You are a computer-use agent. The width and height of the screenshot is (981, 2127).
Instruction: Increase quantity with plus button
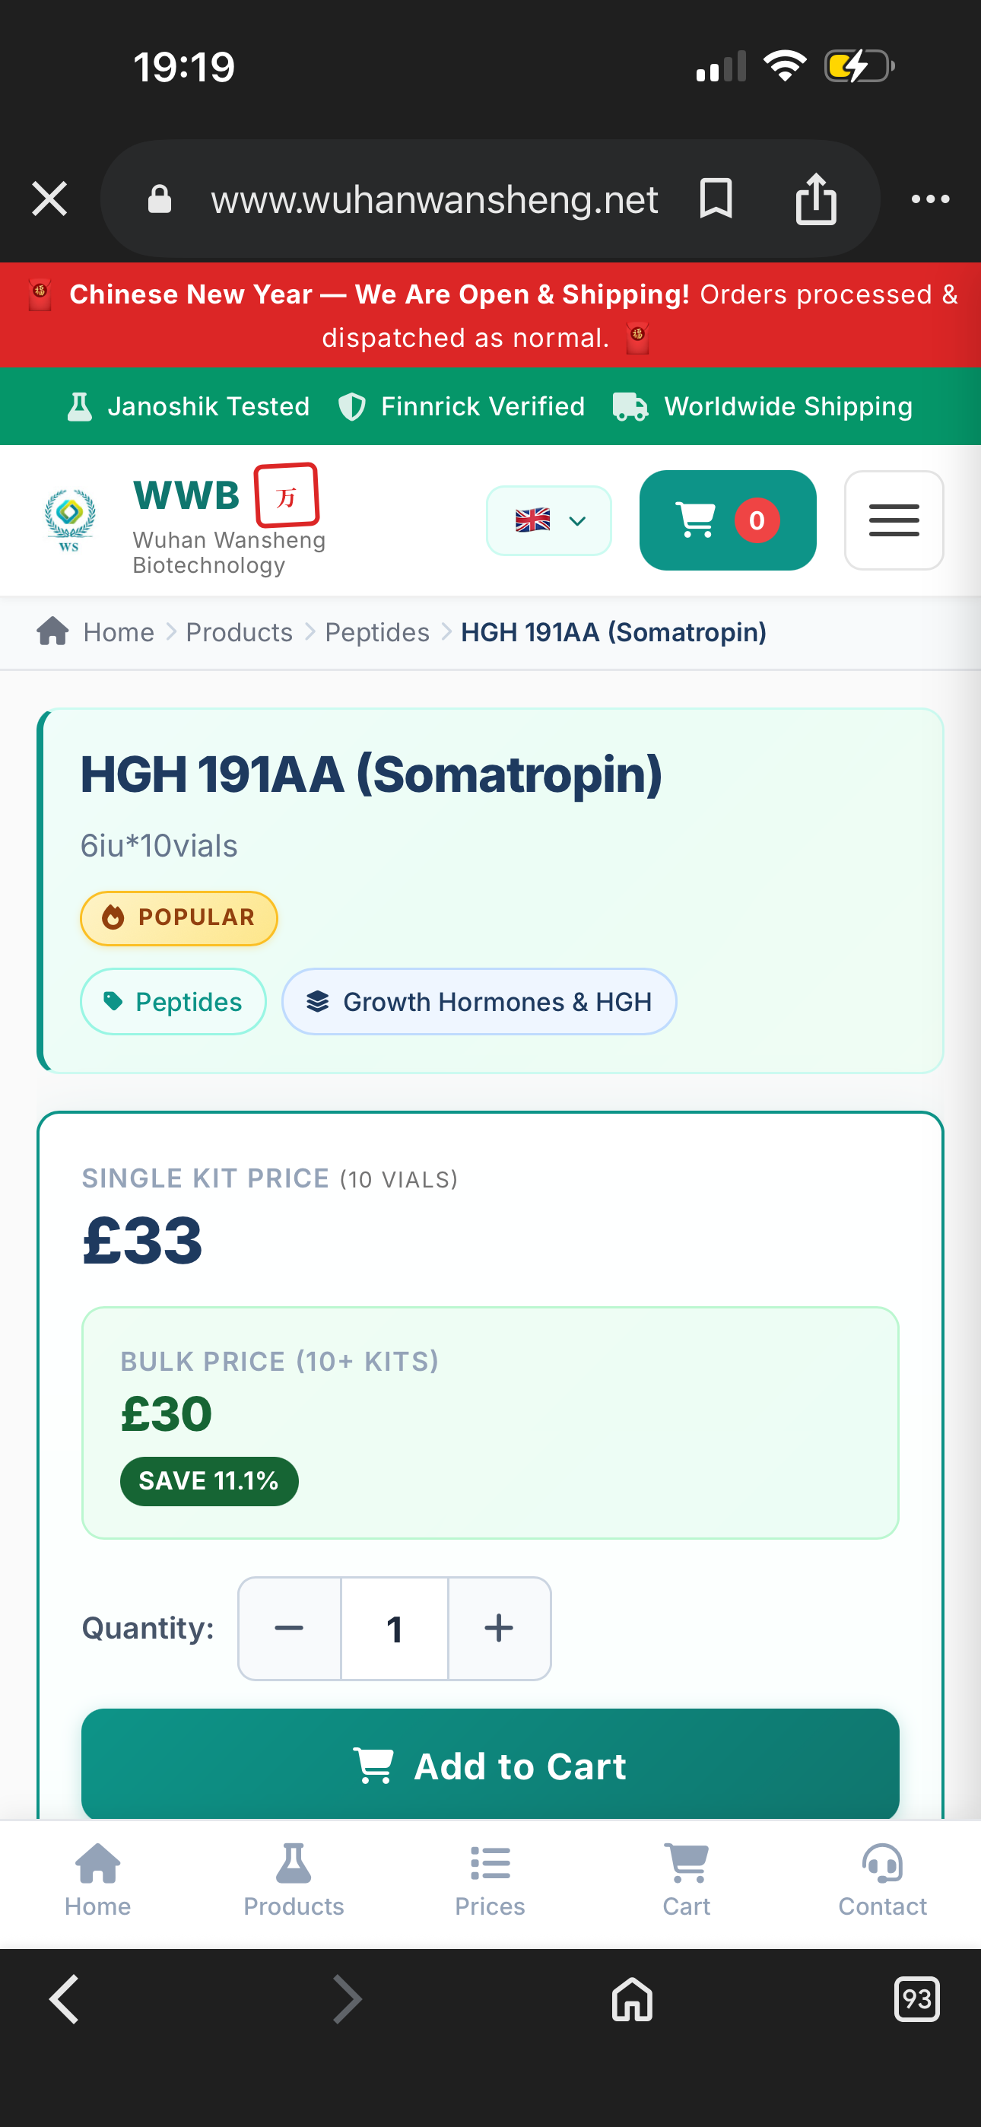pos(499,1628)
